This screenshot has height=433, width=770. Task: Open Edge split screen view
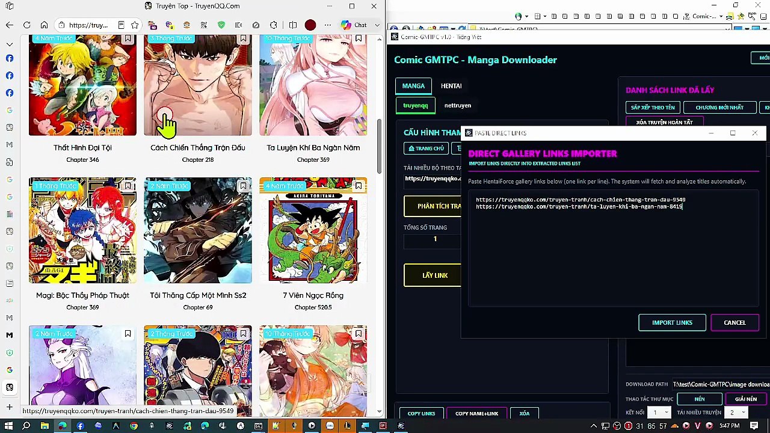[x=293, y=25]
